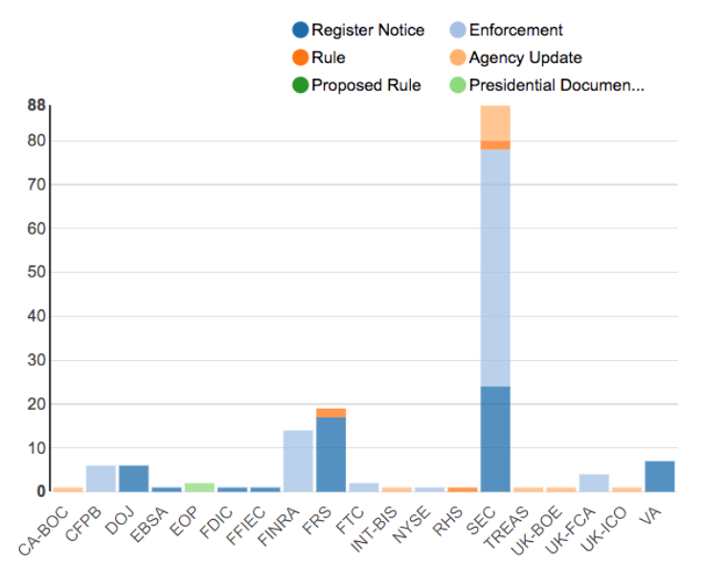The height and width of the screenshot is (565, 704).
Task: Click the UK-ICO axis label
Action: [x=603, y=529]
